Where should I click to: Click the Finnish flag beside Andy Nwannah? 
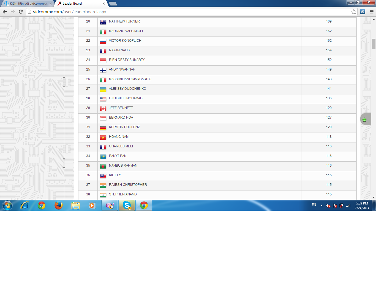[103, 70]
